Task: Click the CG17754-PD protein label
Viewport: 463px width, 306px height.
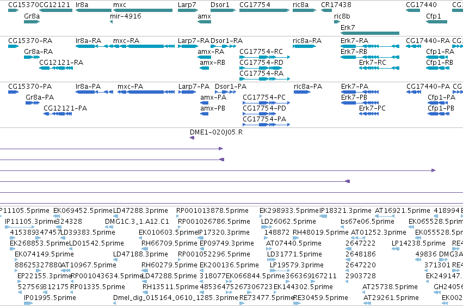Action: (264, 108)
